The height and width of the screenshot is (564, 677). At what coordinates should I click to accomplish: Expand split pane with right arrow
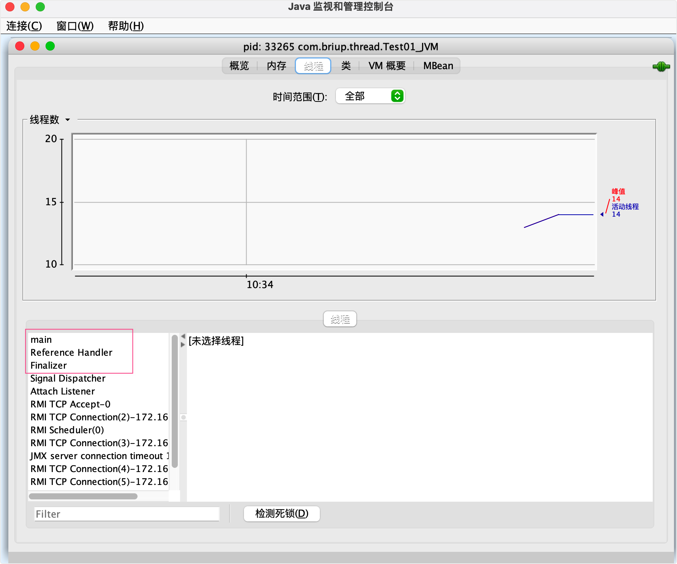tap(183, 345)
